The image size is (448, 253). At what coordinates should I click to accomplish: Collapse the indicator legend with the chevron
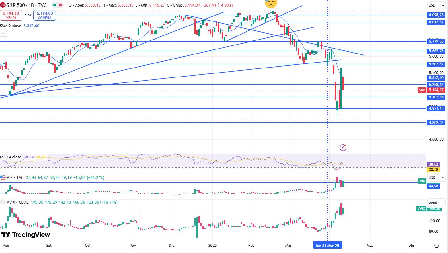click(x=4, y=33)
